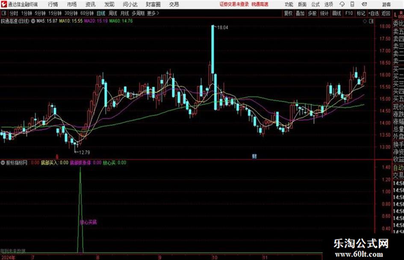Click the 底部买入 indicator value label
The width and height of the screenshot is (404, 260).
pos(55,163)
